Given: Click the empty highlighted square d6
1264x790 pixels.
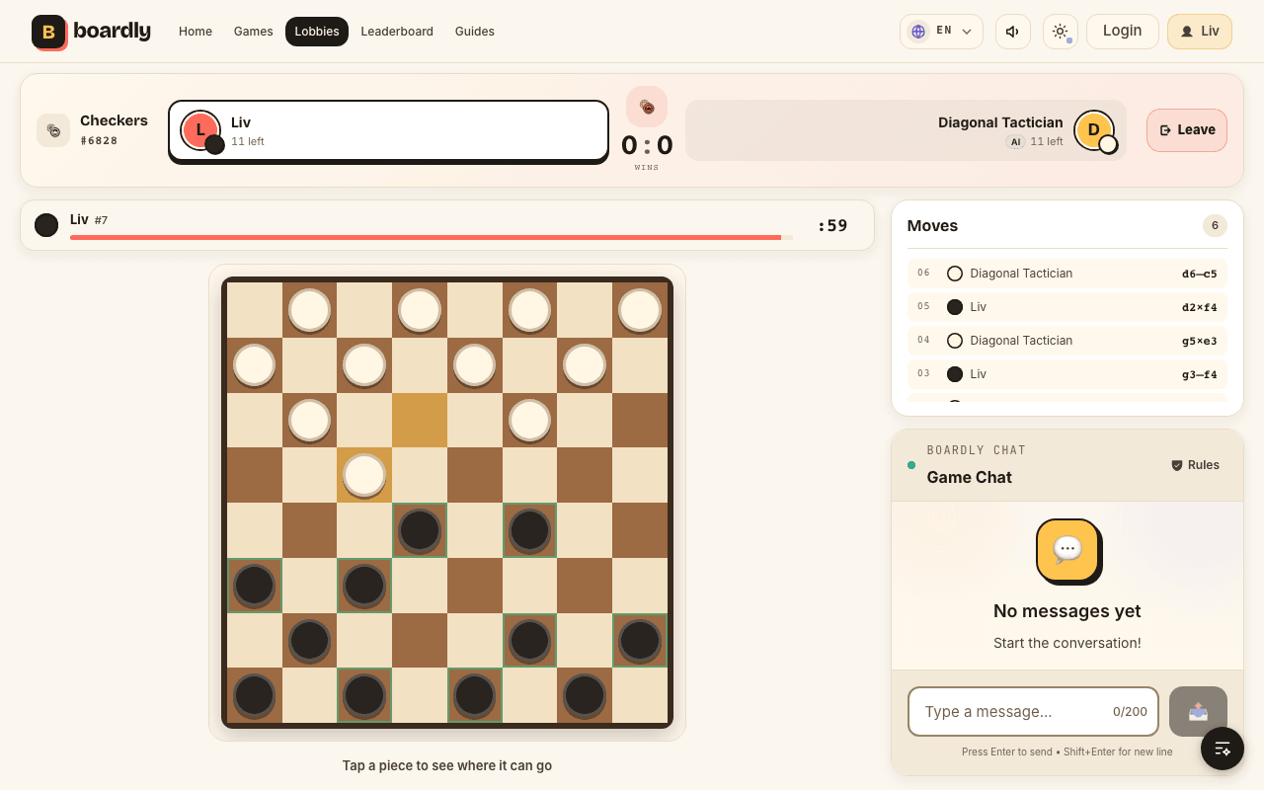Looking at the screenshot, I should (x=420, y=420).
